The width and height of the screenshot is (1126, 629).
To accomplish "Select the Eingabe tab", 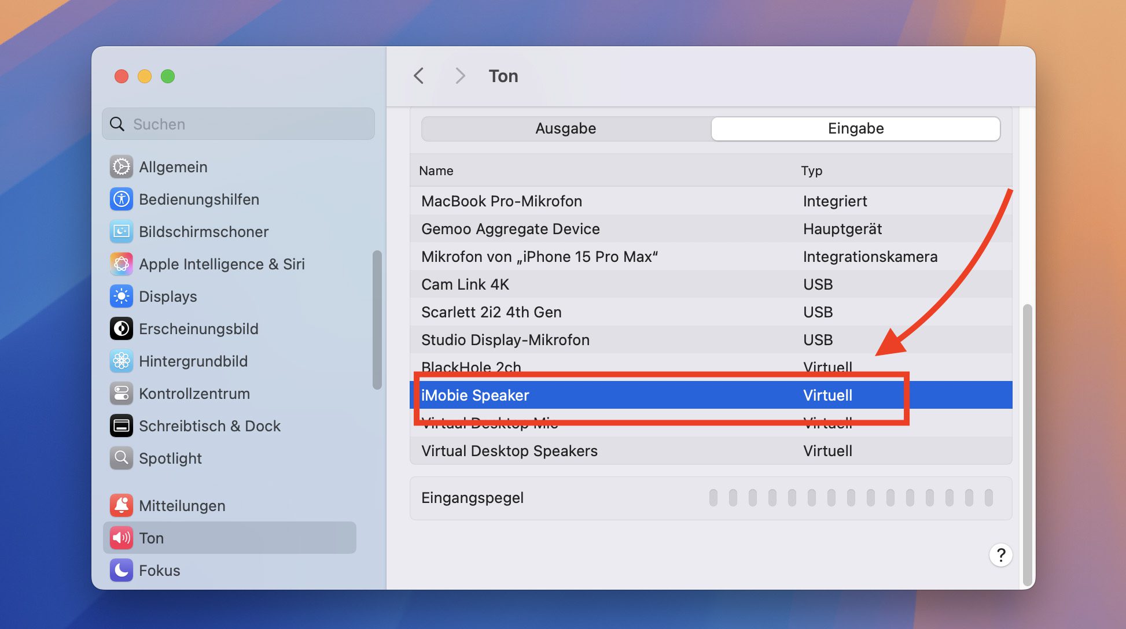I will pos(855,128).
